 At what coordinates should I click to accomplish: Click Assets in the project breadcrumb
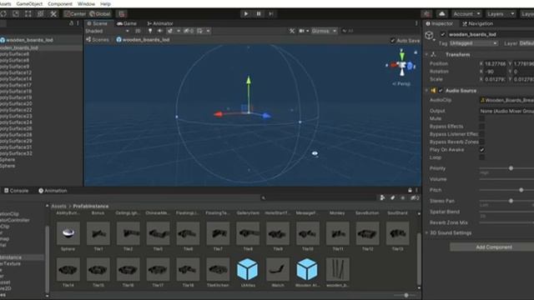(58, 207)
